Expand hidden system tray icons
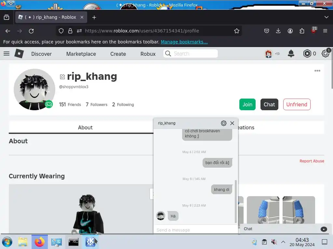The image size is (333, 249). pyautogui.click(x=283, y=242)
